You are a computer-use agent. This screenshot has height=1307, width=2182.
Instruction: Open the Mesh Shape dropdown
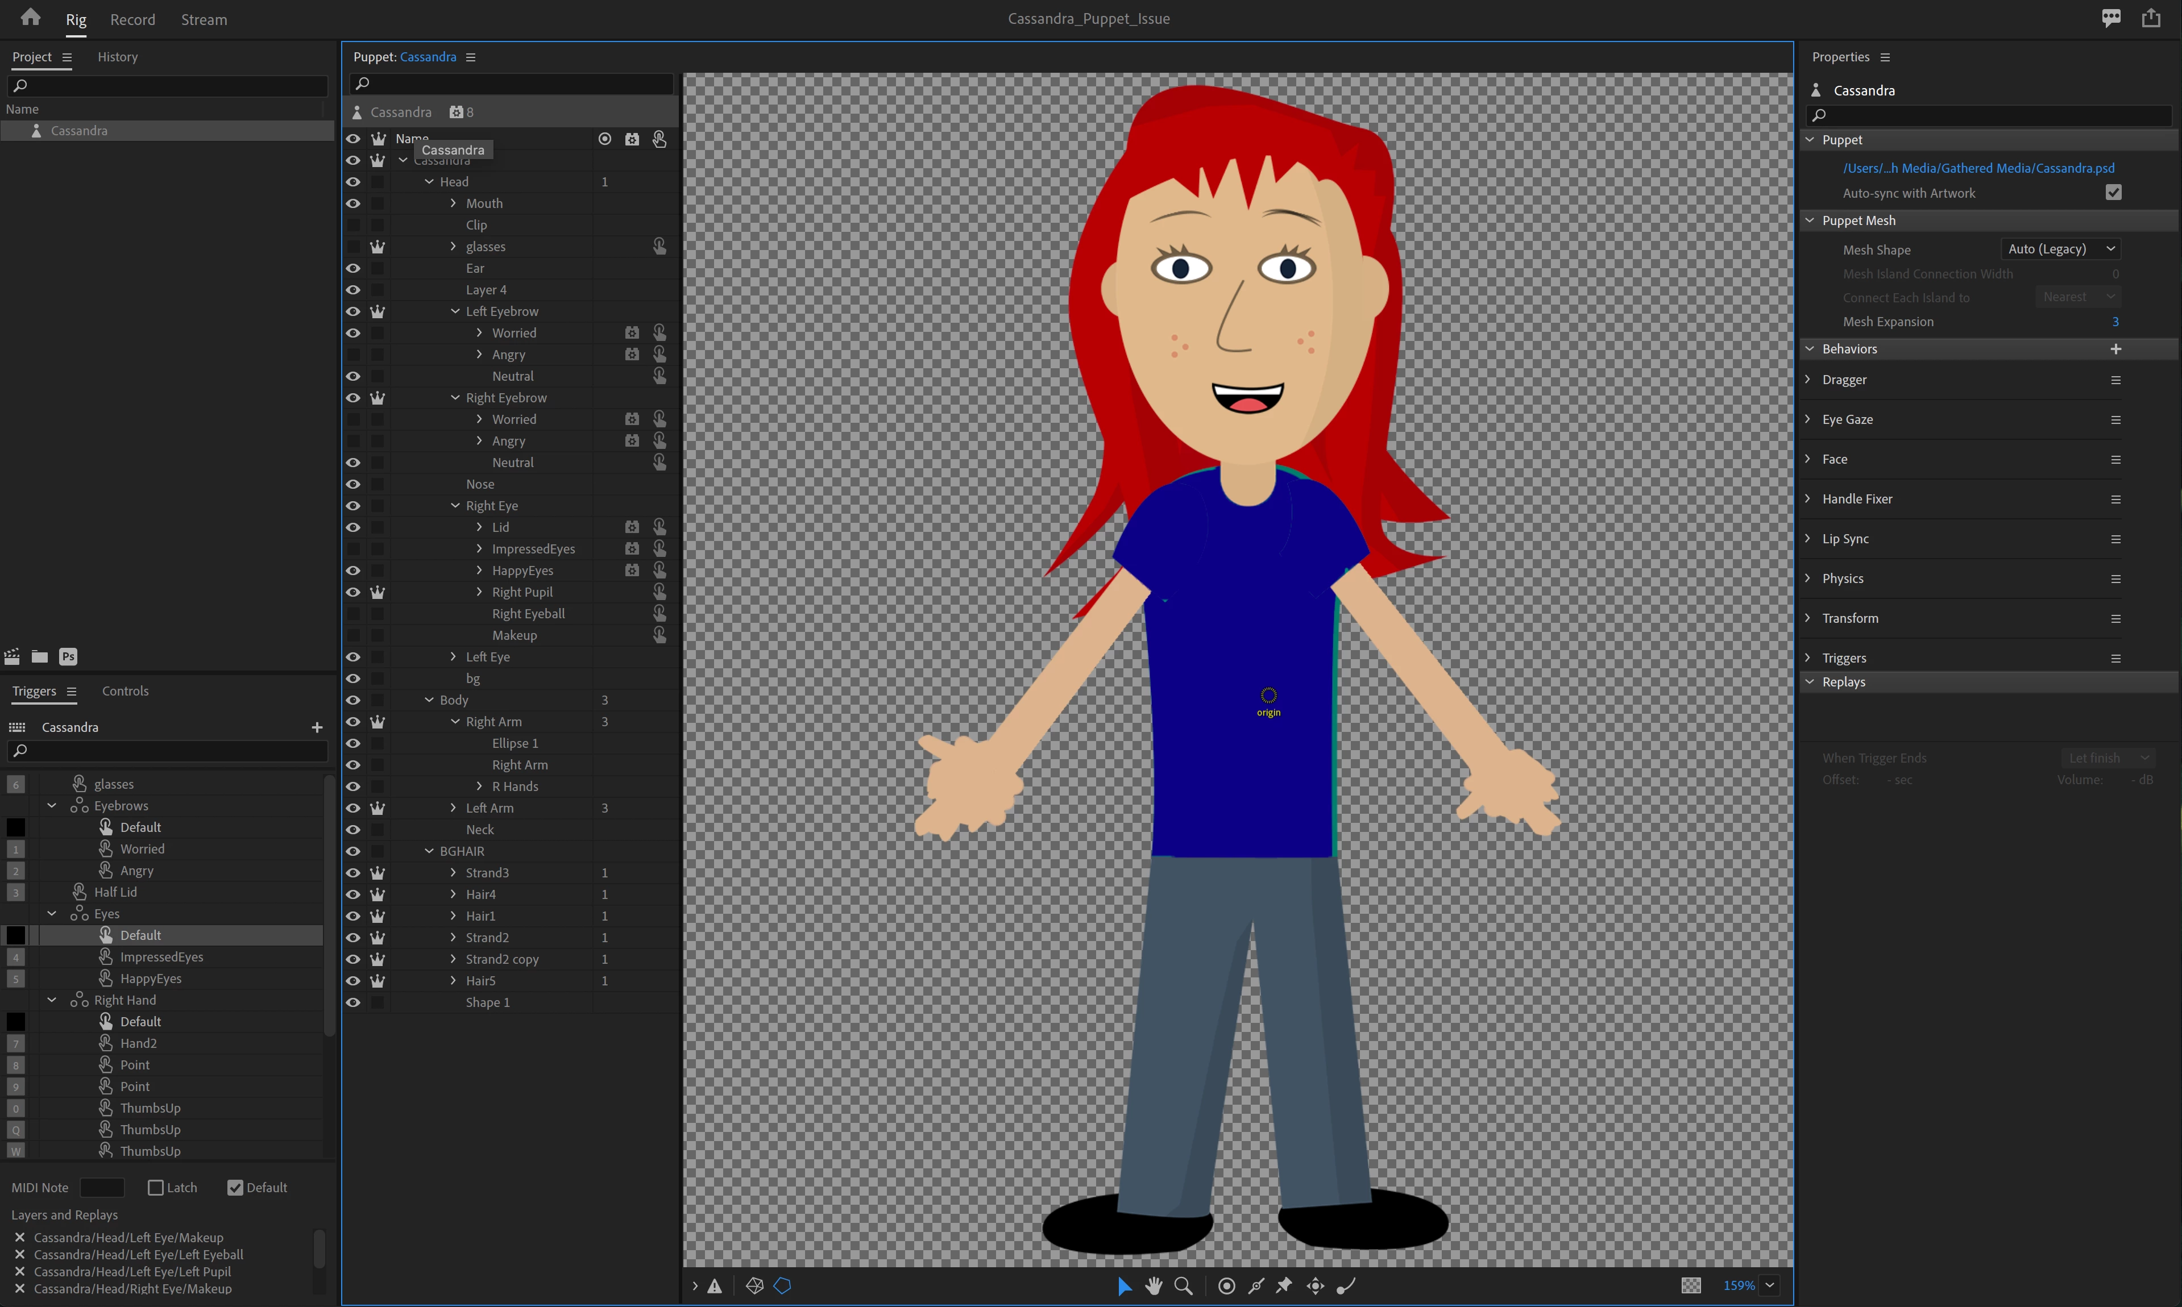point(2060,249)
